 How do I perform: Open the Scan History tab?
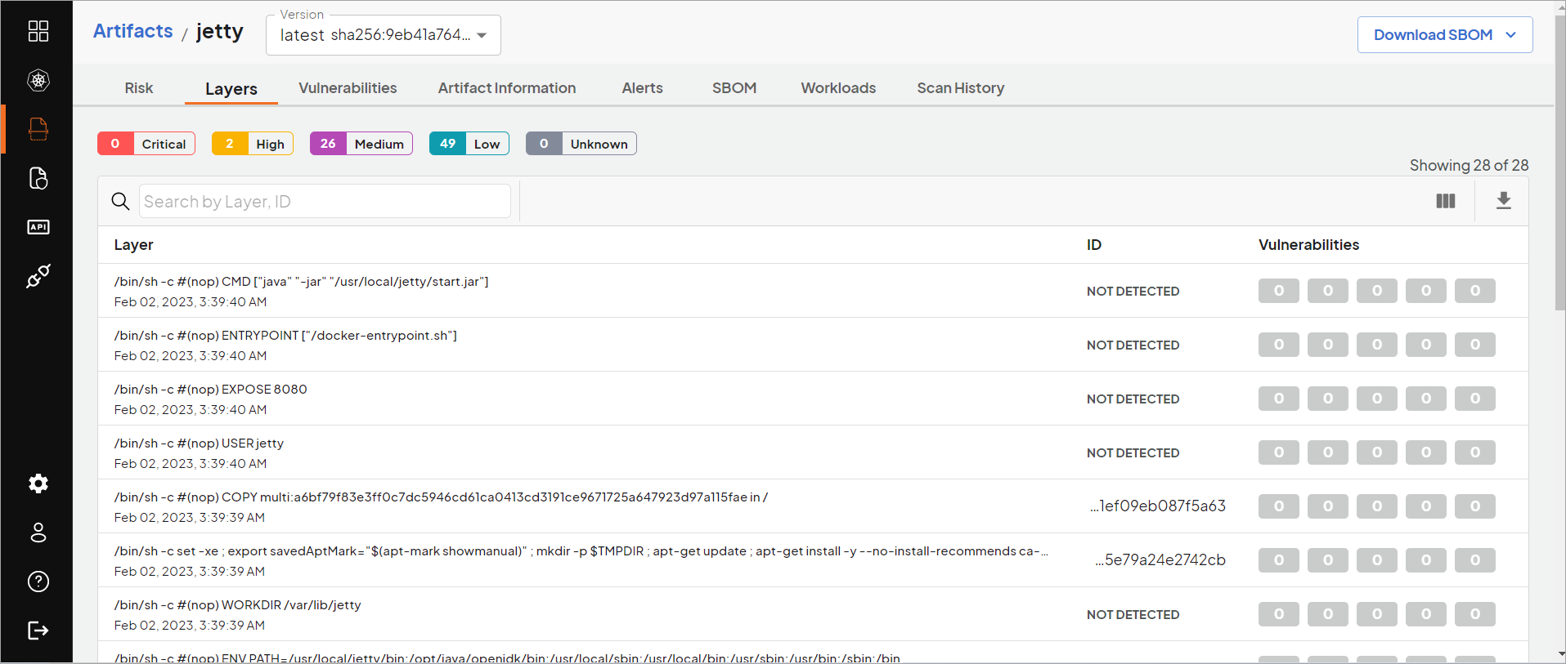click(x=961, y=88)
